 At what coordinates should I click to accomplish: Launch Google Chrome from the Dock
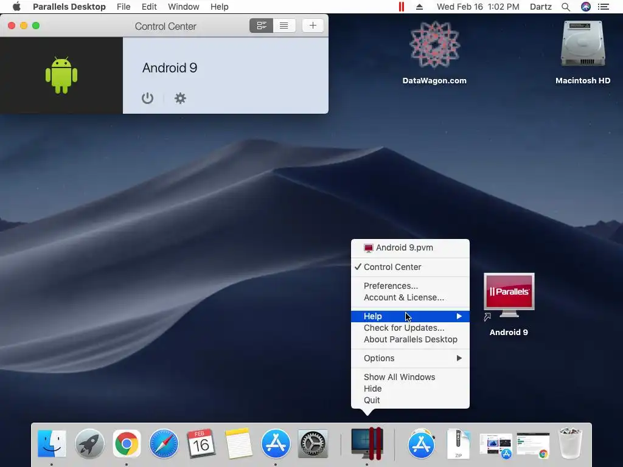coord(127,443)
